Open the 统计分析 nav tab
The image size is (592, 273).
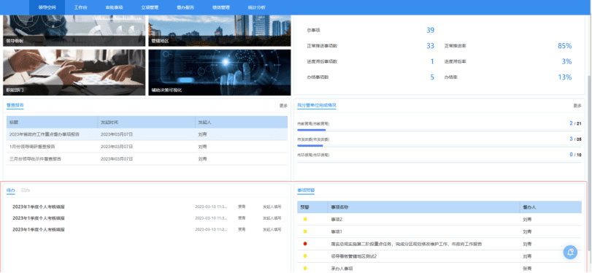(x=256, y=7)
